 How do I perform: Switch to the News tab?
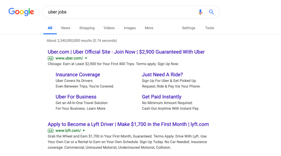click(66, 28)
